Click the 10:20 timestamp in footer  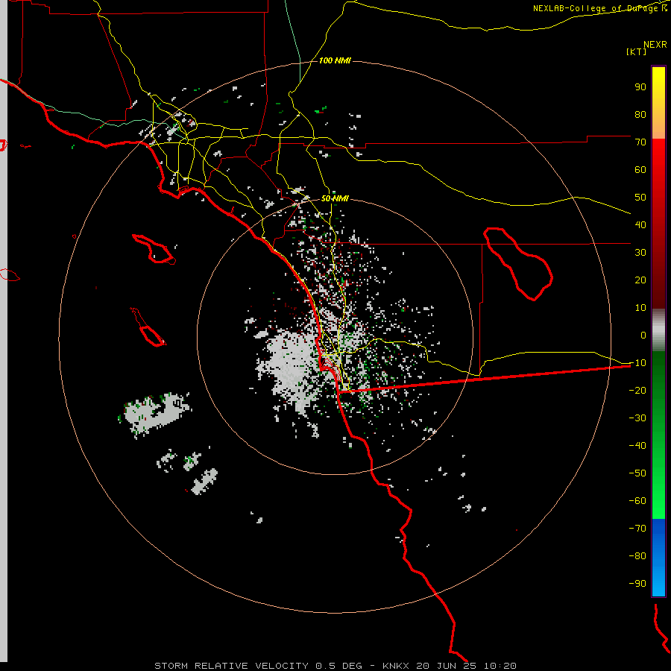[x=501, y=666]
